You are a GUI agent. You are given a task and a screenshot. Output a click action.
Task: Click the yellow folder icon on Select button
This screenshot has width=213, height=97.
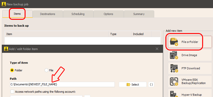click(x=128, y=85)
